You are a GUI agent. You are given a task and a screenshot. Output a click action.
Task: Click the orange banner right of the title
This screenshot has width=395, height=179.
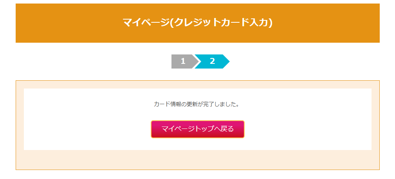pyautogui.click(x=329, y=23)
